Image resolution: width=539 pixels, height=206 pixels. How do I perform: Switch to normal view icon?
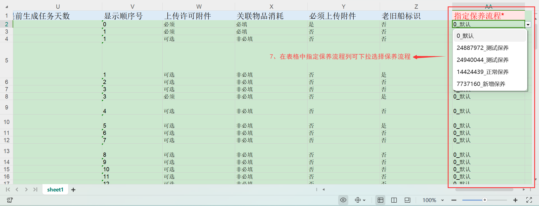[381, 200]
